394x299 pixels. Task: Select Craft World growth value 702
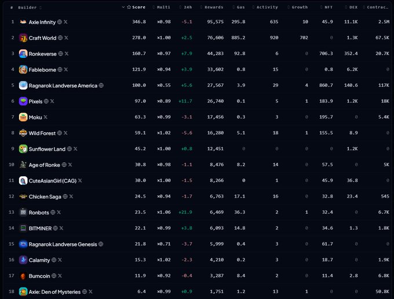pos(304,38)
